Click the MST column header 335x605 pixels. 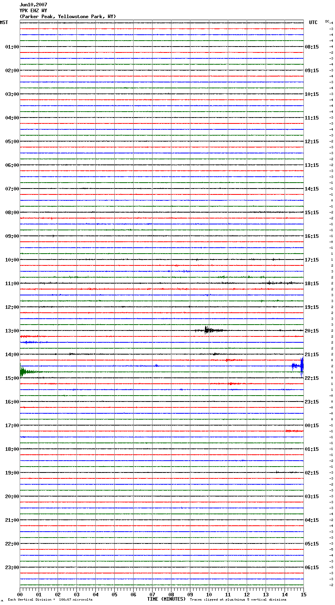coord(4,22)
